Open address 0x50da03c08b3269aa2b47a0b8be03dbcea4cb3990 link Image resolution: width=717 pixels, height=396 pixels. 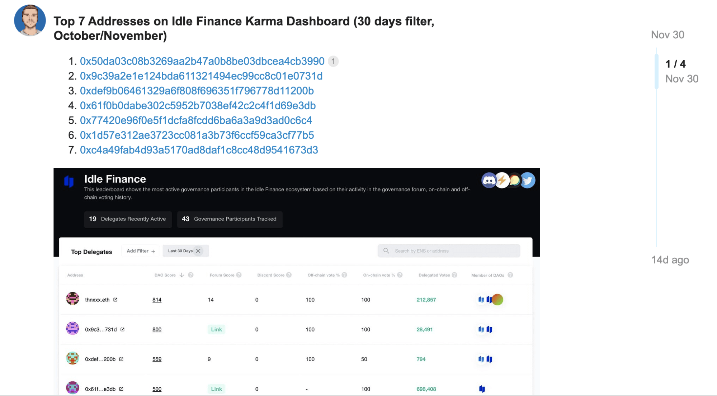202,61
